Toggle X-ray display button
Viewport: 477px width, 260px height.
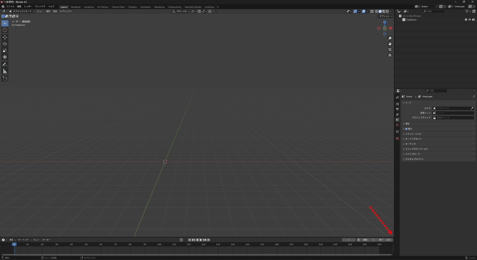pyautogui.click(x=372, y=12)
